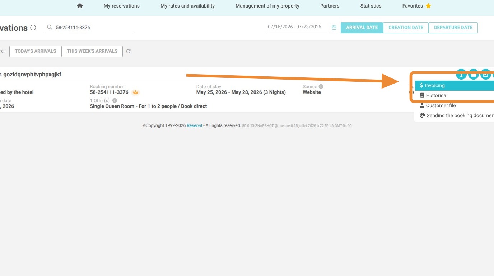Filter by THIS WEEK'S ARRIVALS
The image size is (494, 276).
point(92,51)
